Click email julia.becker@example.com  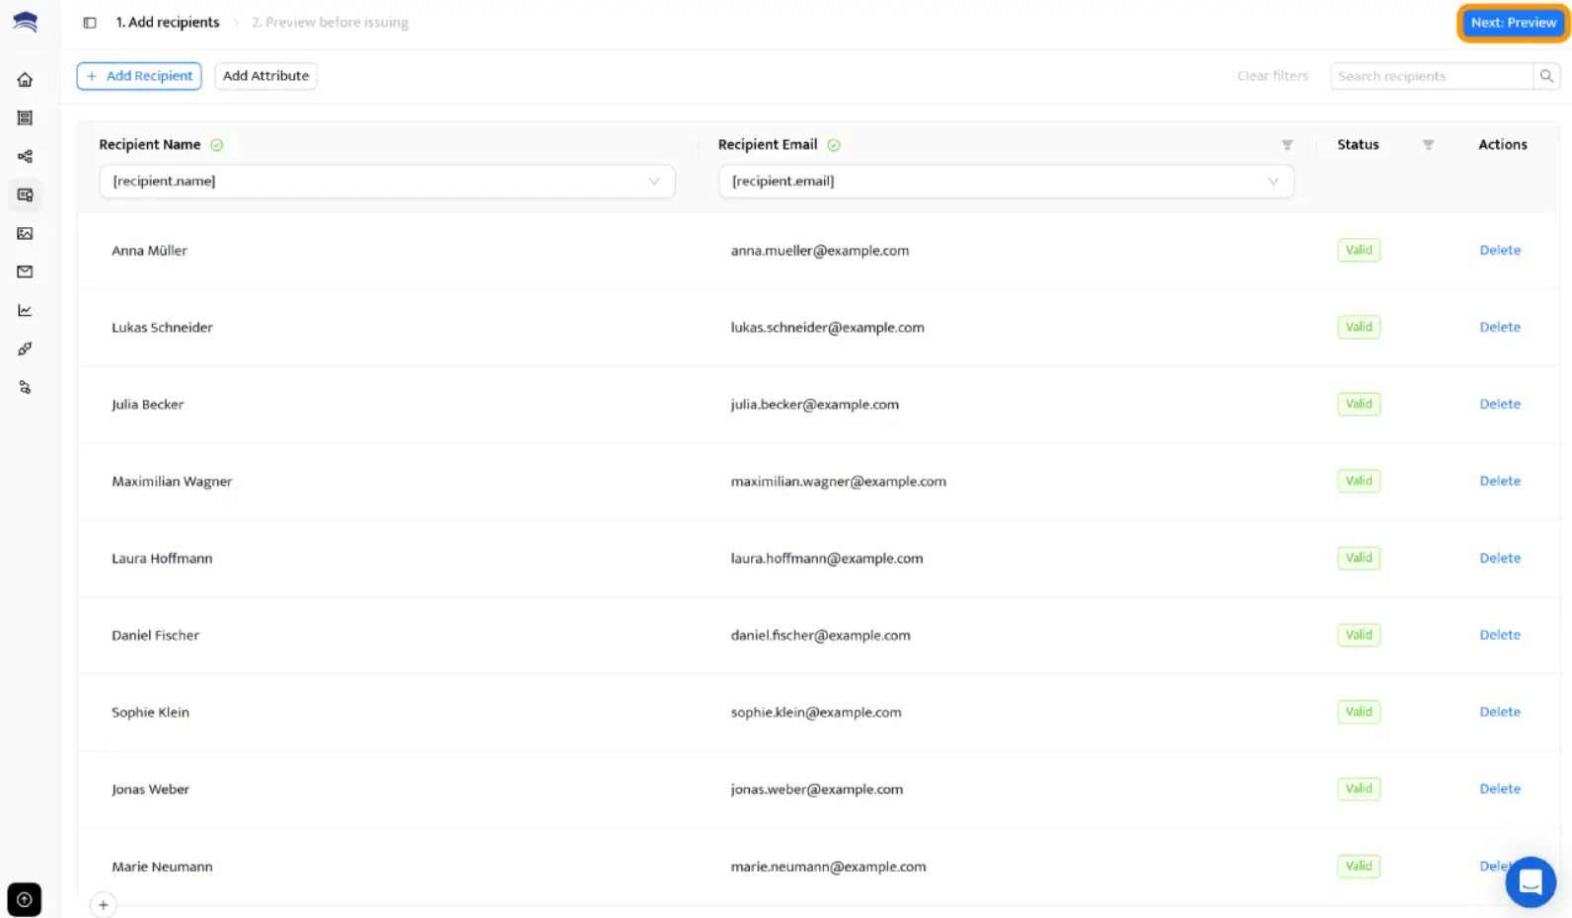pos(814,405)
